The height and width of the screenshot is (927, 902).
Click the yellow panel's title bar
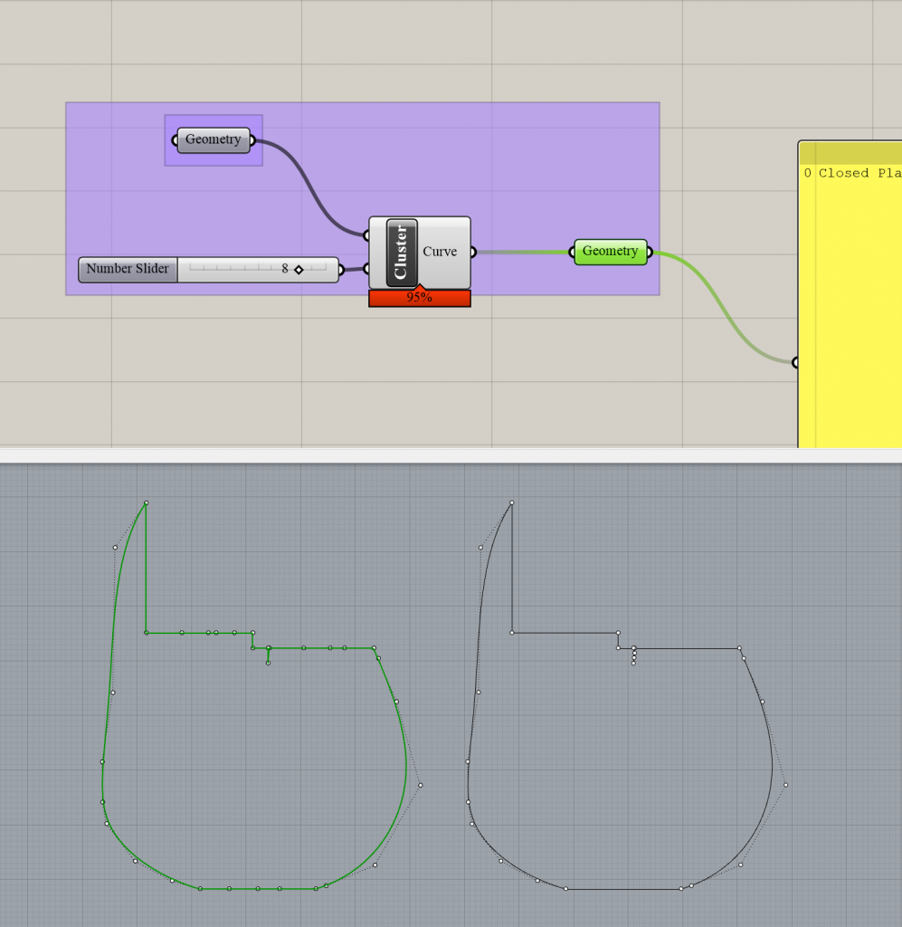(x=850, y=153)
